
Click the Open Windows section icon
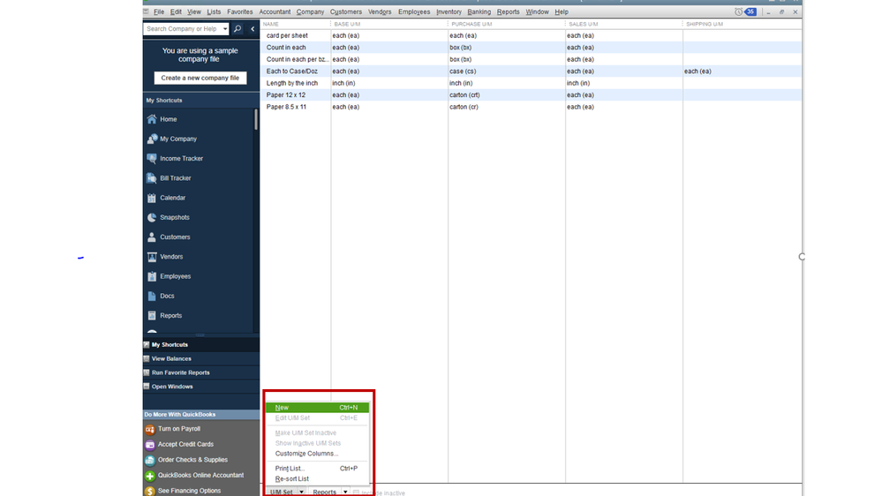pyautogui.click(x=147, y=387)
